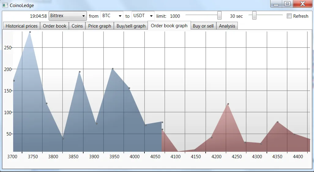
Task: Click the limit value 1000
Action: pyautogui.click(x=175, y=16)
